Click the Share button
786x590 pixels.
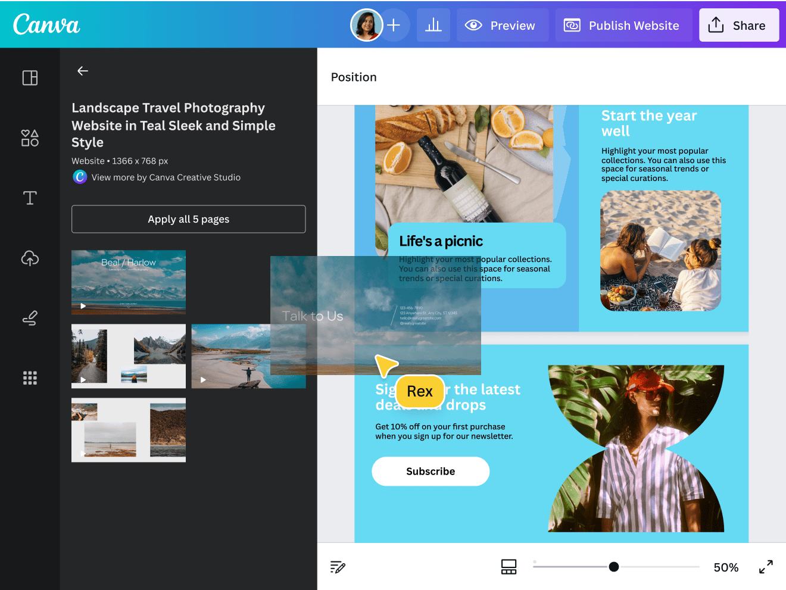(739, 25)
